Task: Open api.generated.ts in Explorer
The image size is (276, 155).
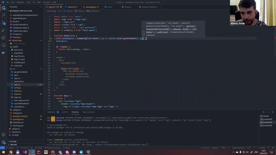Action: click(21, 72)
